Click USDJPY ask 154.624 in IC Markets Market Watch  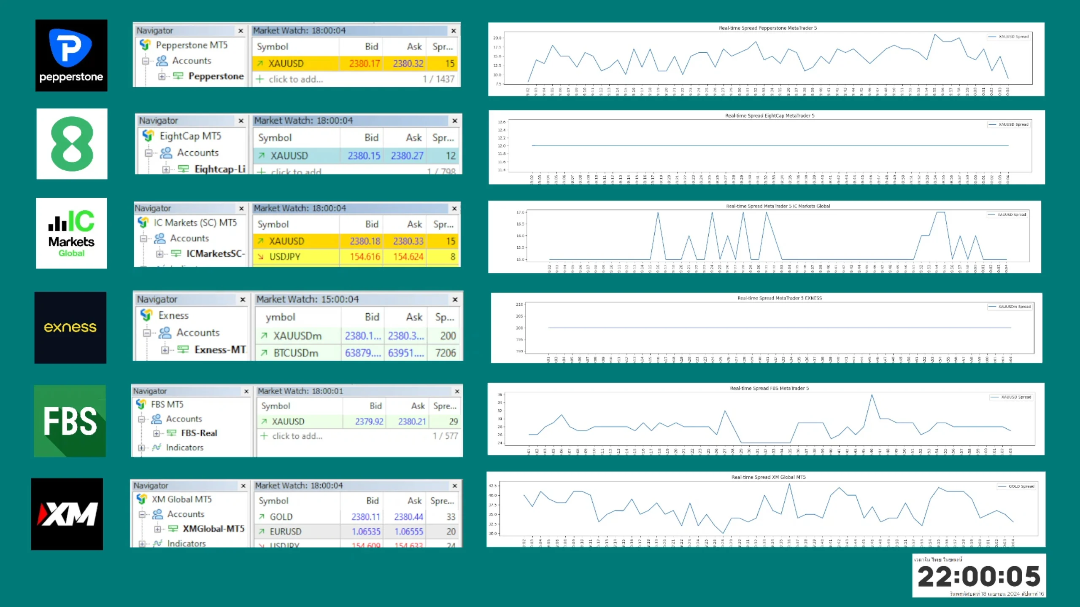408,257
